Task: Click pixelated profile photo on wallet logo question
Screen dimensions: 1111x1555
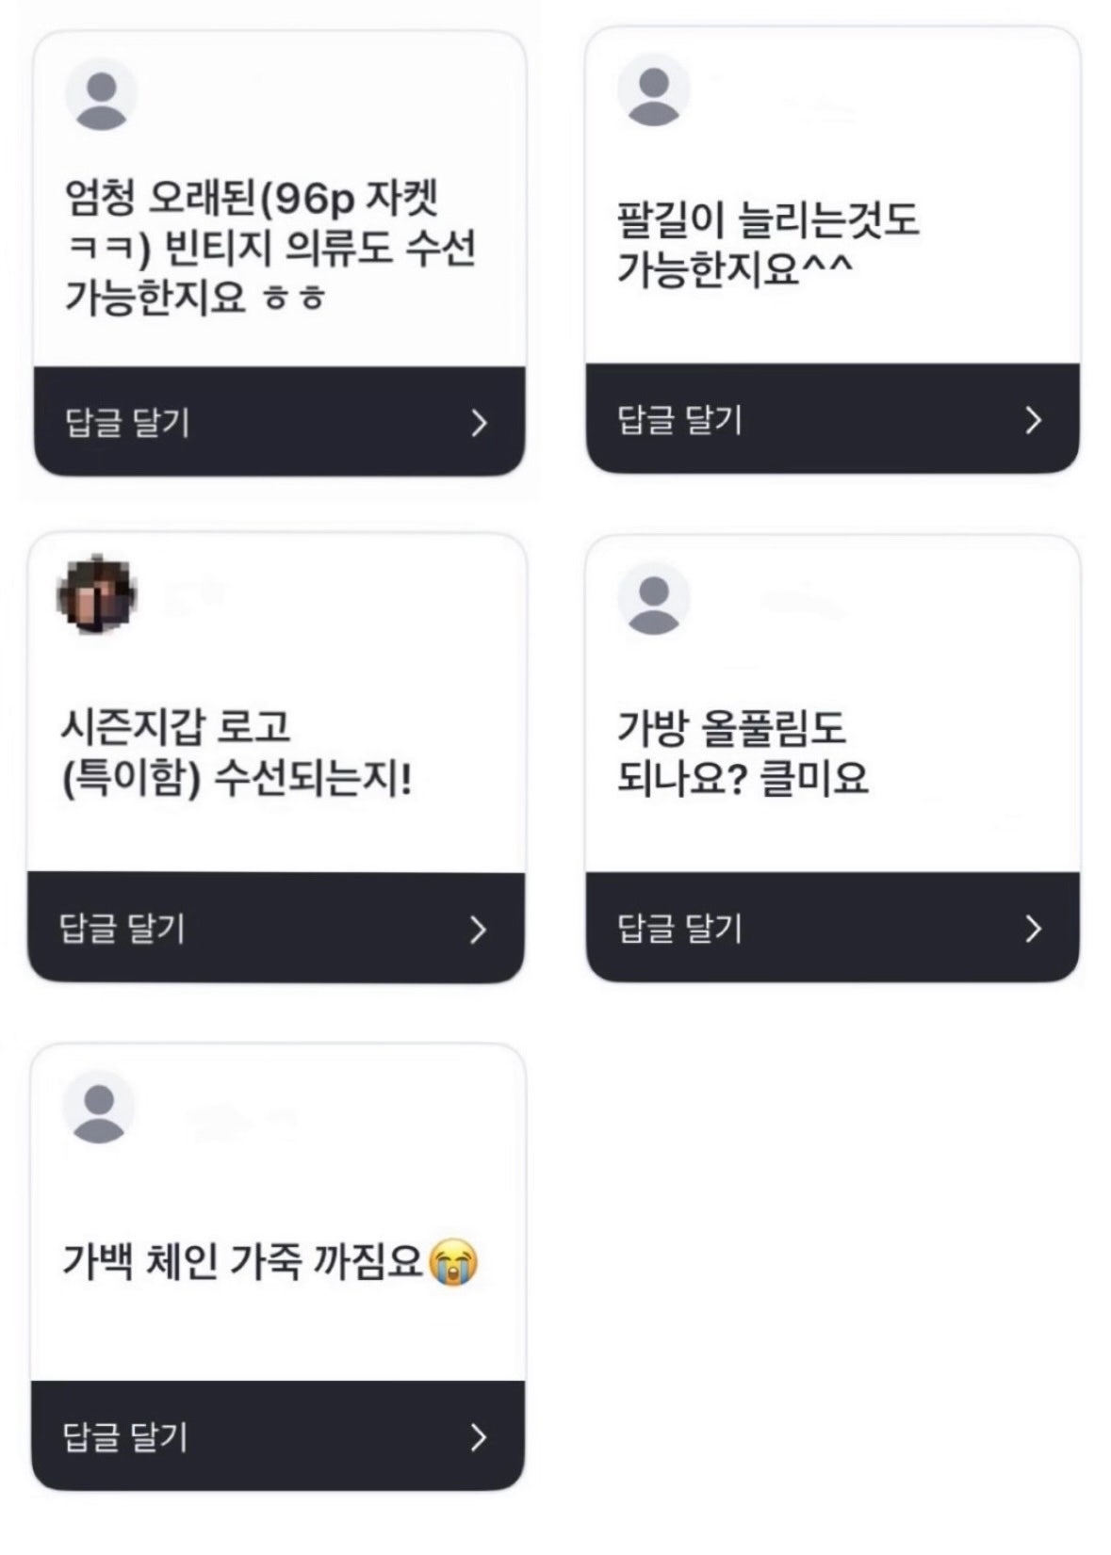Action: 97,595
